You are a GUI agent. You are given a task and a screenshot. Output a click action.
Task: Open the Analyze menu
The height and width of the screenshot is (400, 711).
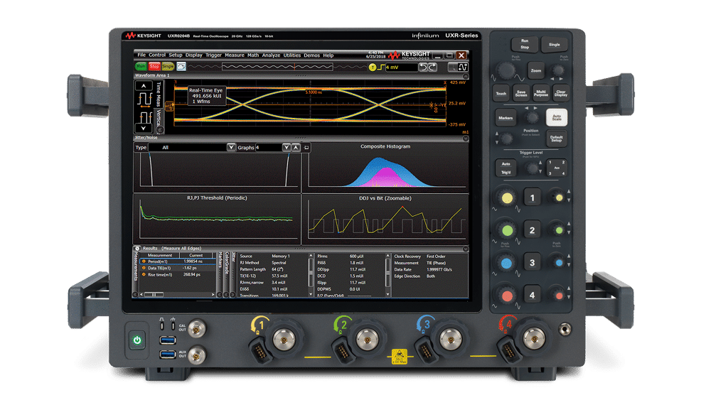coord(271,55)
